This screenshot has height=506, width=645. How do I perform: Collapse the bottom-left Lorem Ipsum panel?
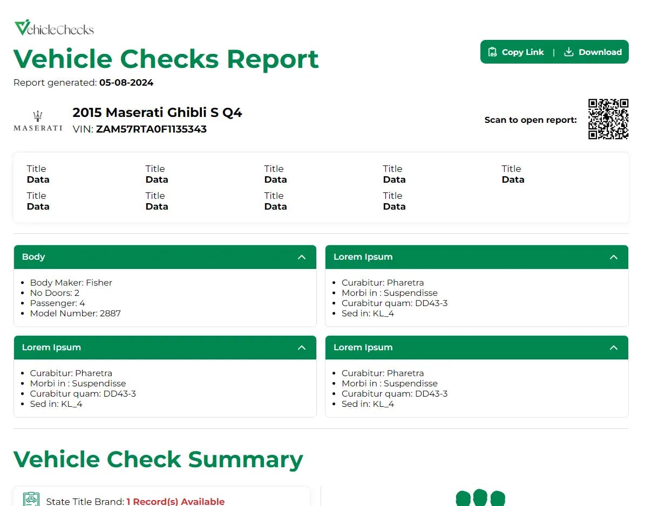pos(302,348)
